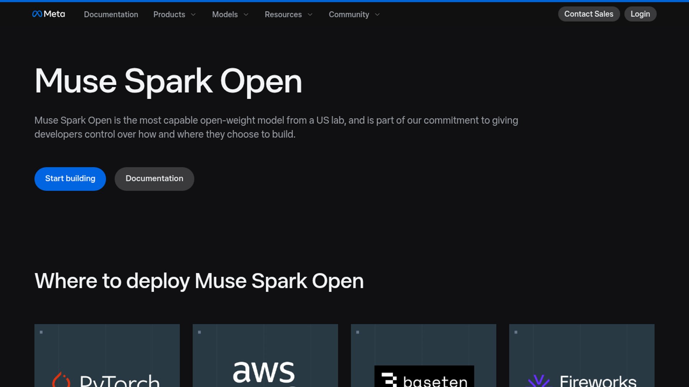Expand the Products chevron arrow
The image size is (689, 387).
[193, 15]
